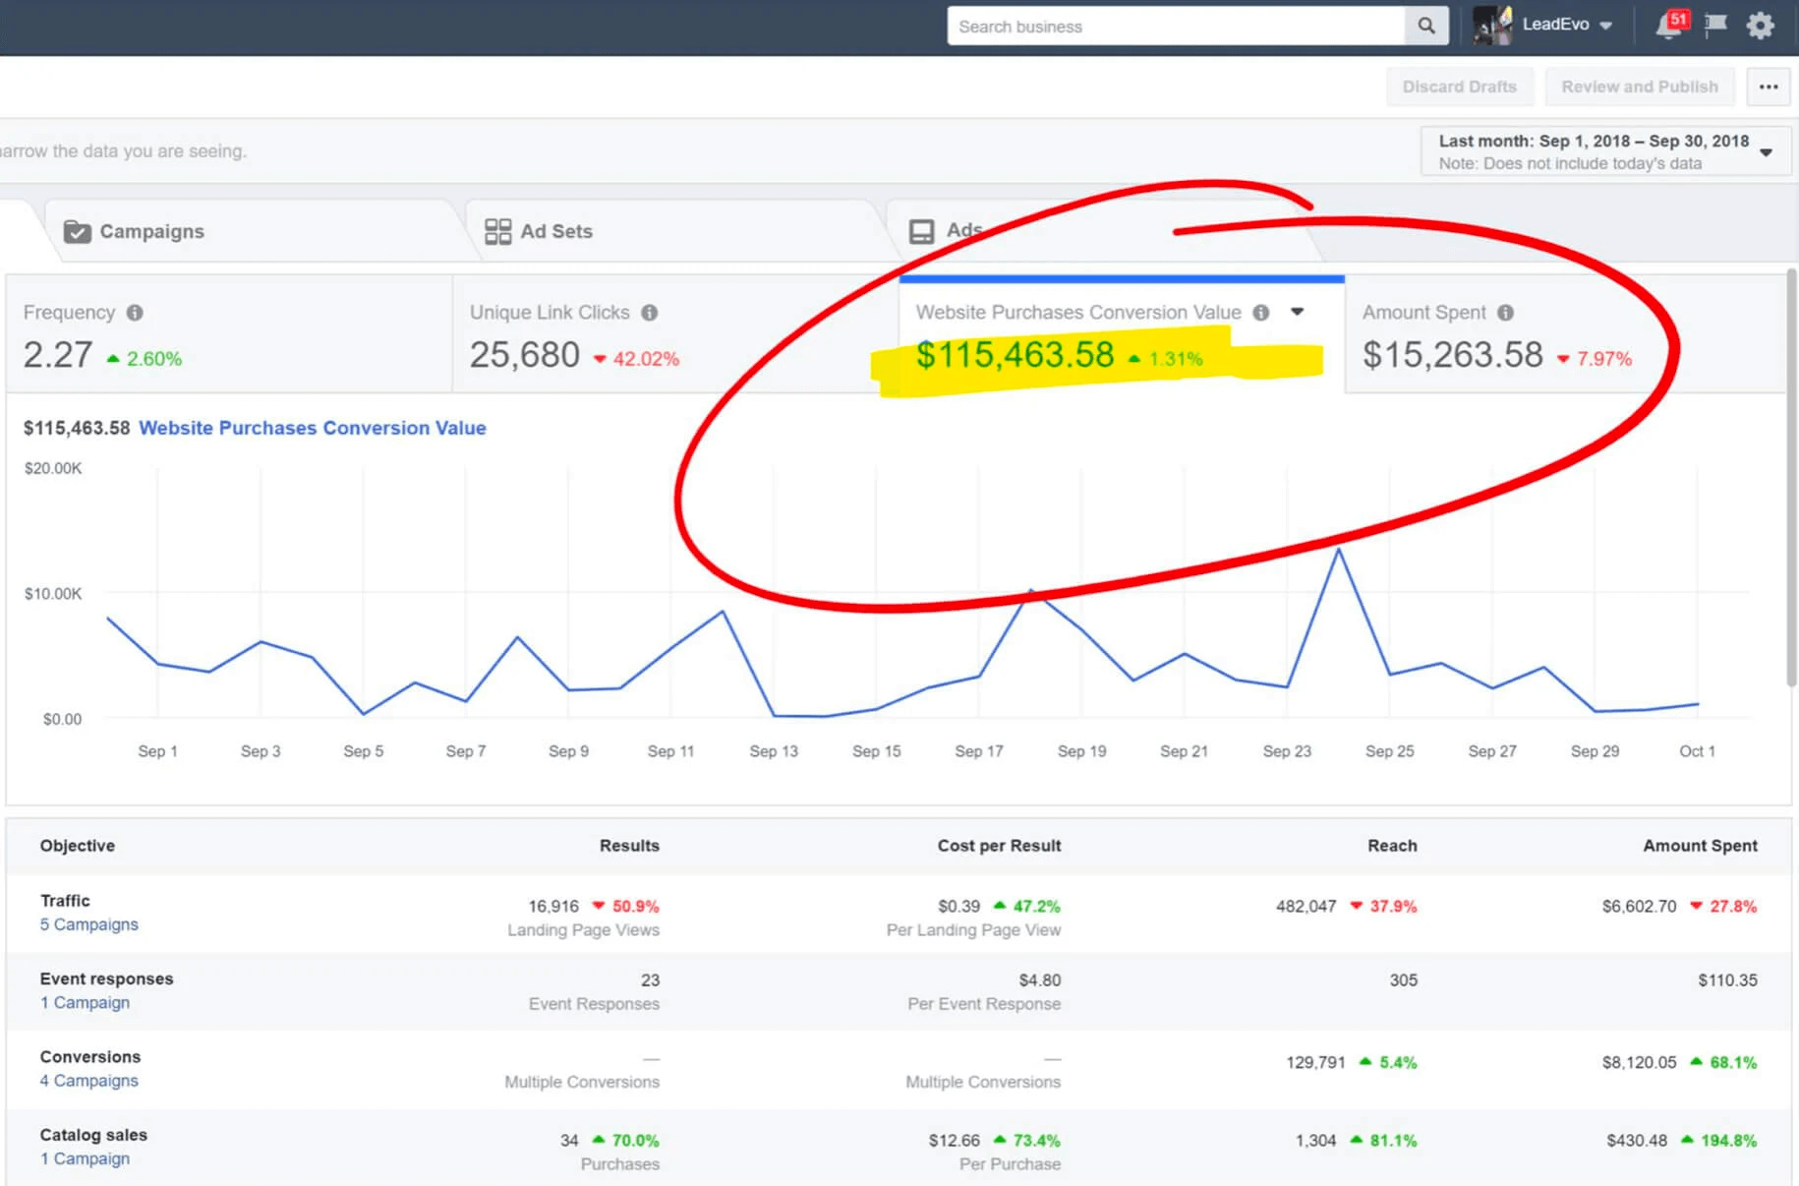Click the search magnifier icon
The height and width of the screenshot is (1186, 1799).
[1425, 27]
